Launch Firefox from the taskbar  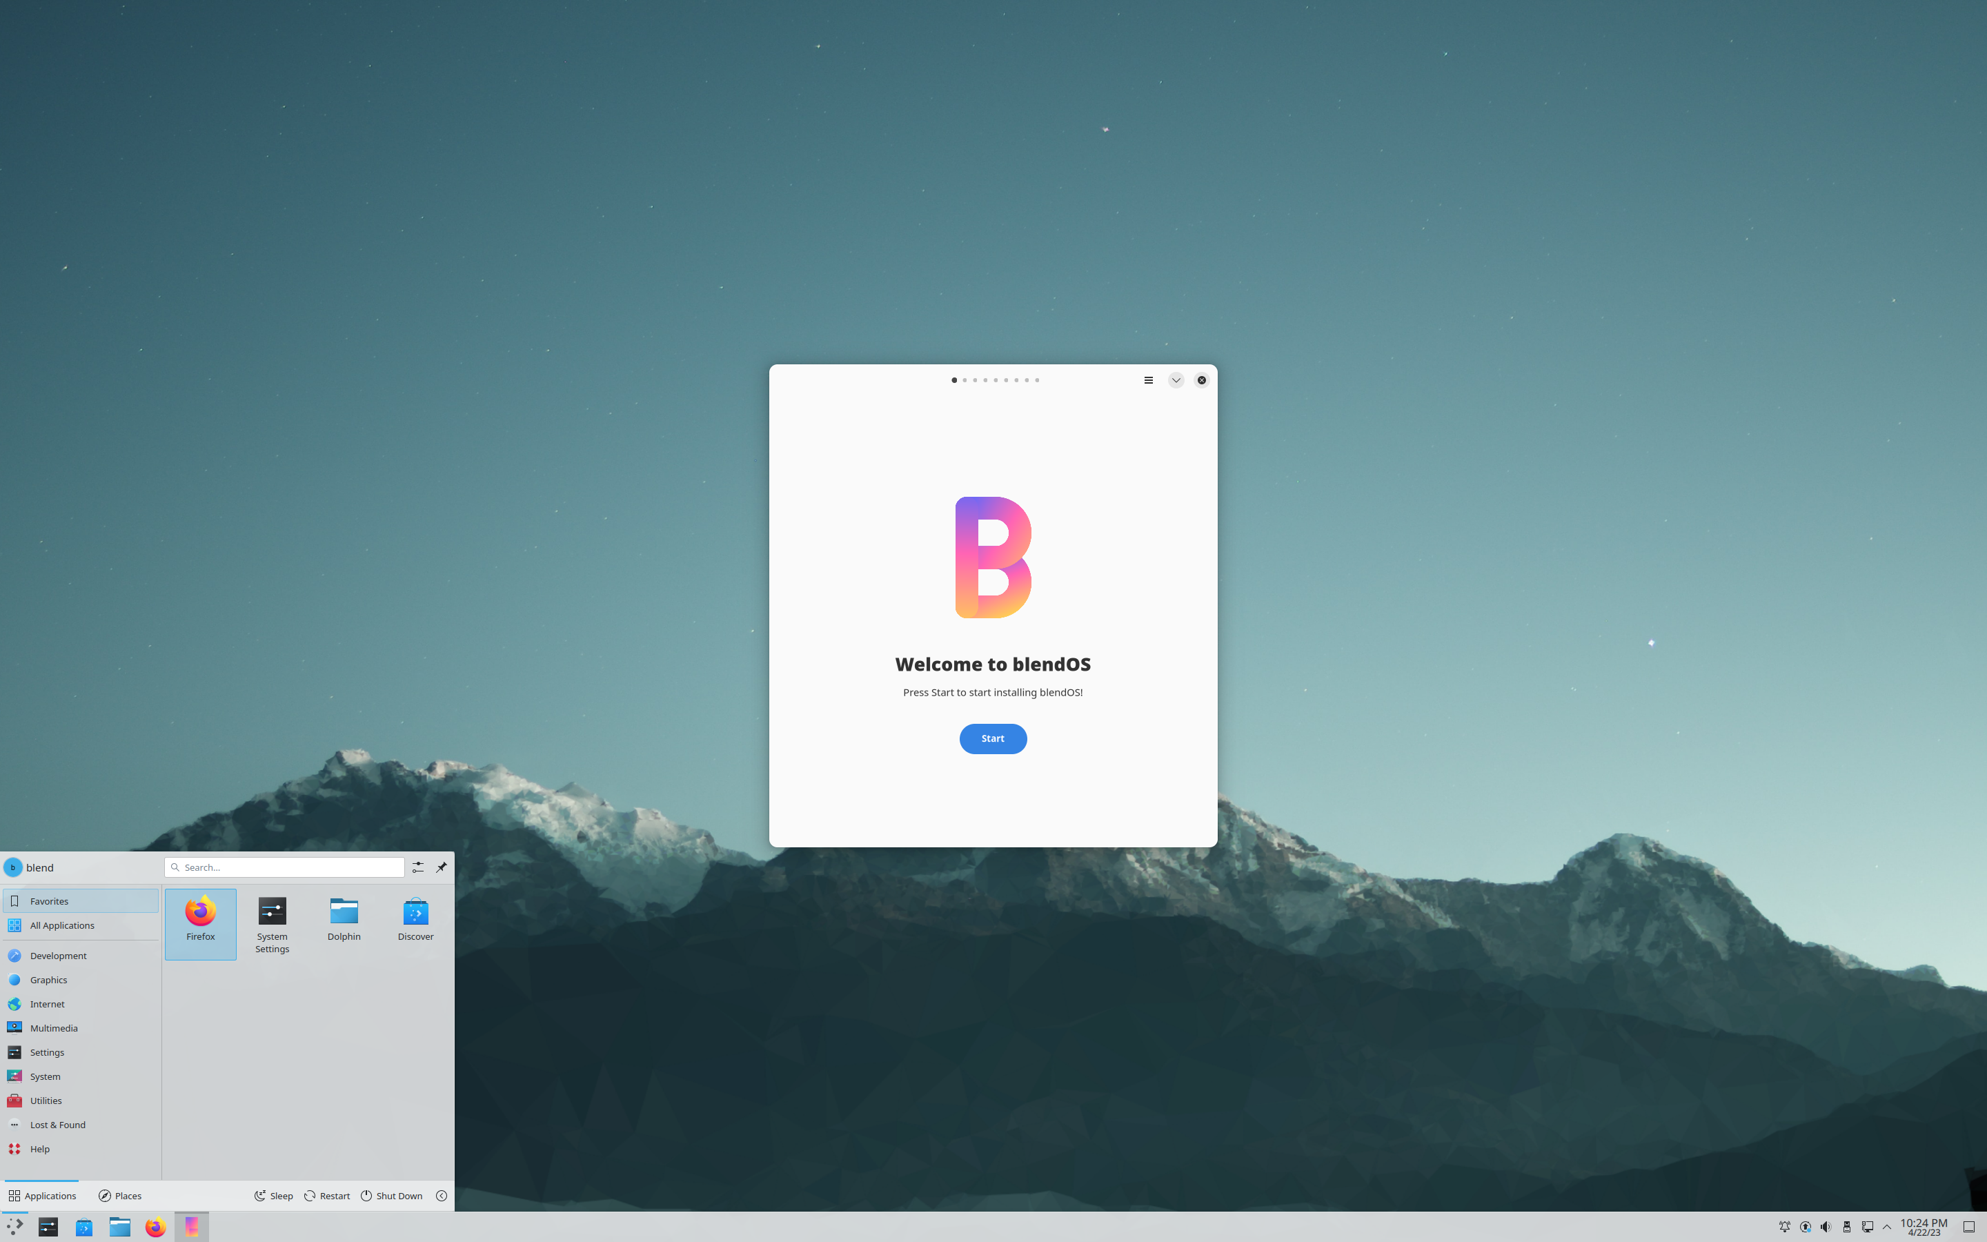155,1226
